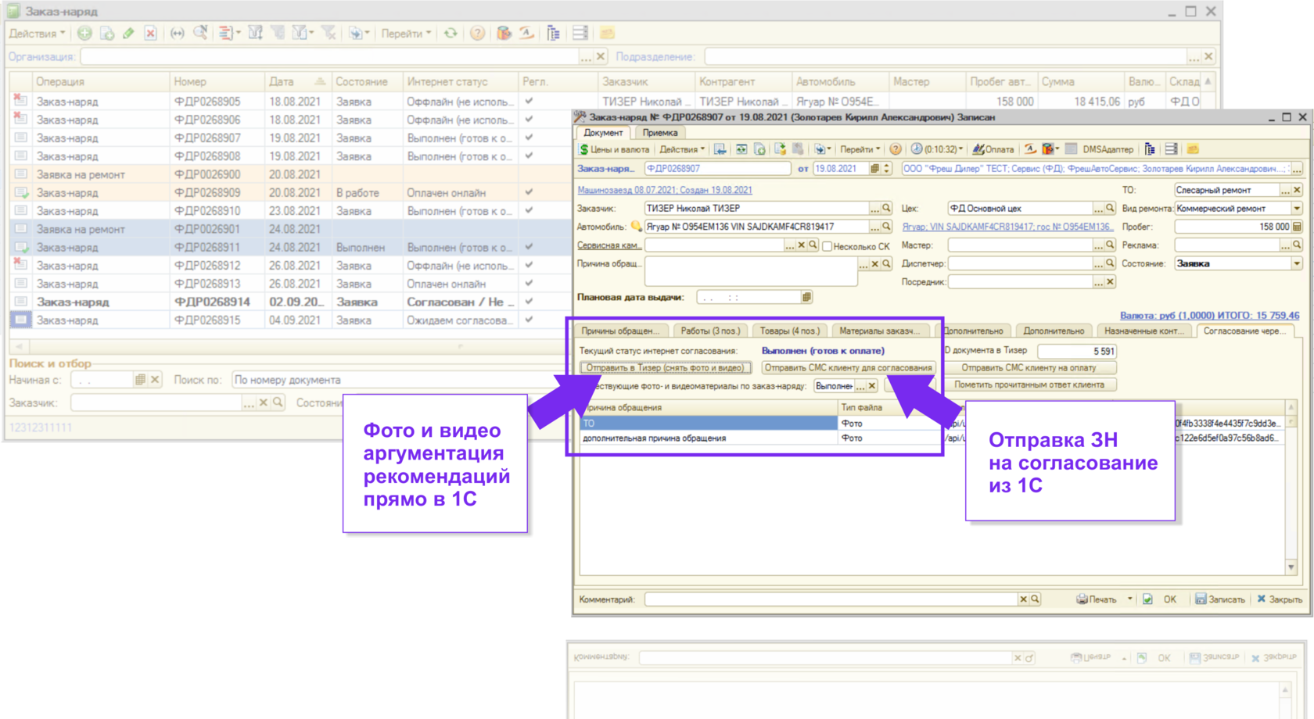The height and width of the screenshot is (719, 1314).
Task: Switch to the Документ tab
Action: tap(603, 133)
